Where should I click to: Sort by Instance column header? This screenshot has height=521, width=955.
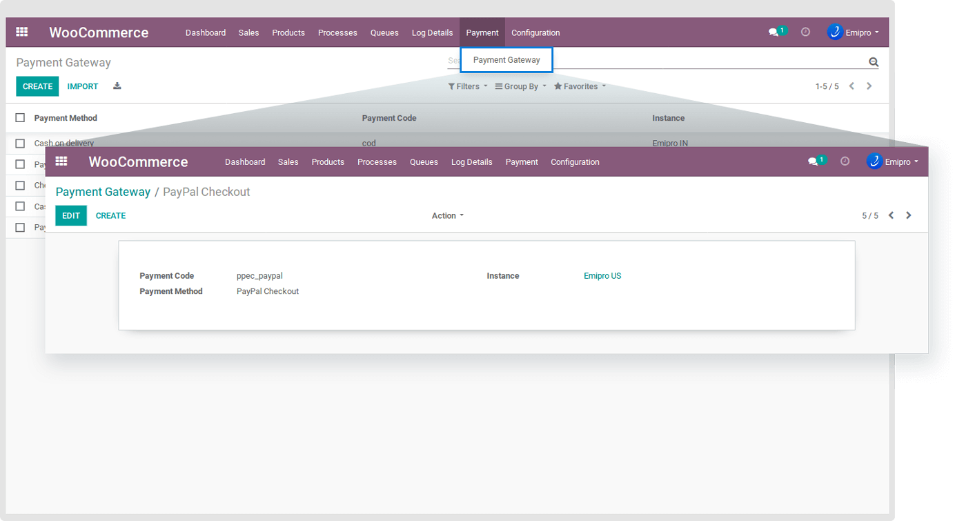click(x=669, y=118)
